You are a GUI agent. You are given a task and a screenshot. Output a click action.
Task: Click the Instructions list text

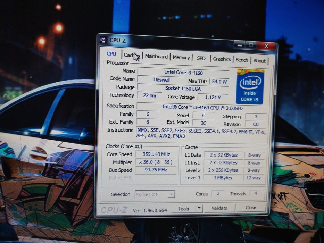201,134
